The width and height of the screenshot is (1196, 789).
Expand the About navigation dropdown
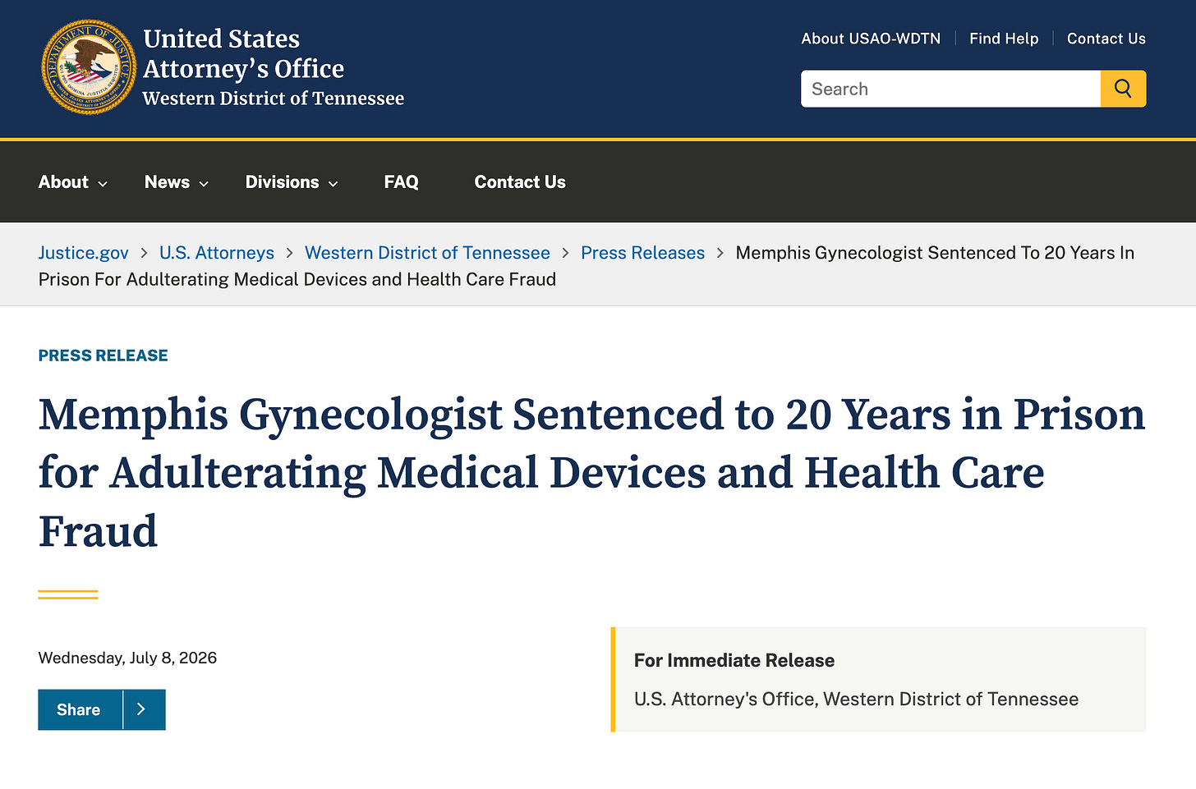click(73, 182)
